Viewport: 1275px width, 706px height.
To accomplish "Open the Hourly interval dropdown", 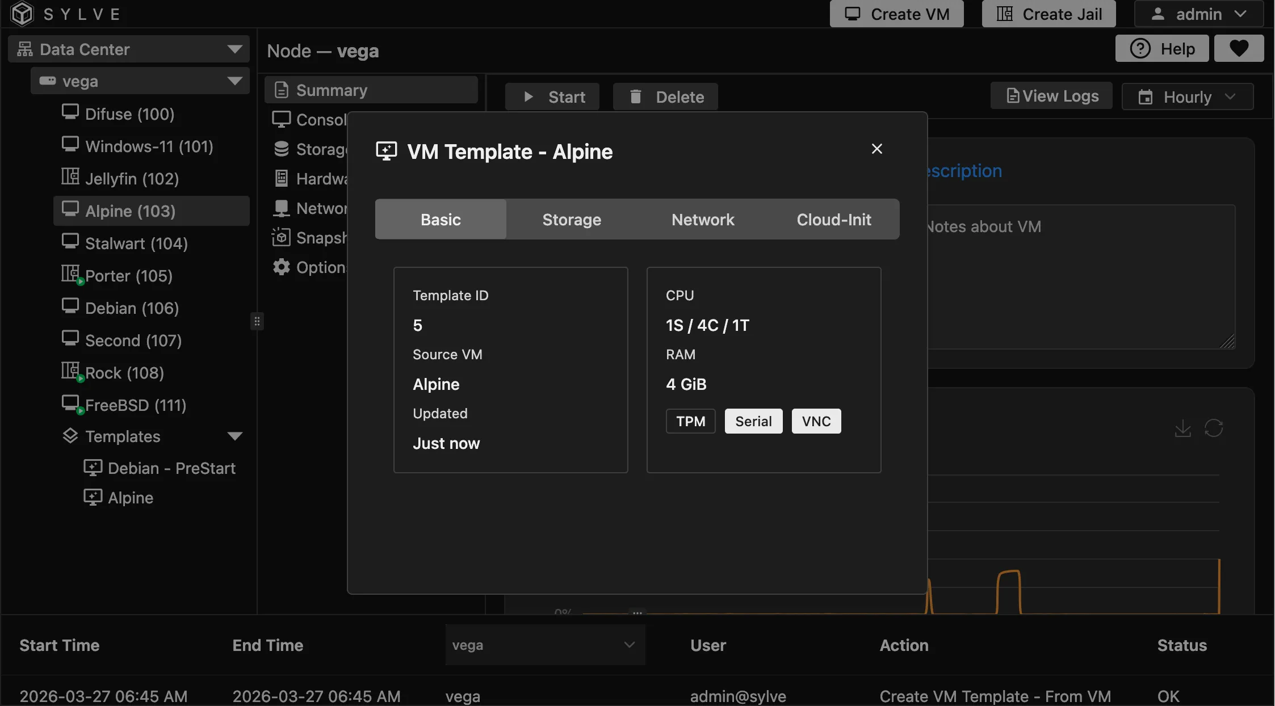I will tap(1187, 97).
